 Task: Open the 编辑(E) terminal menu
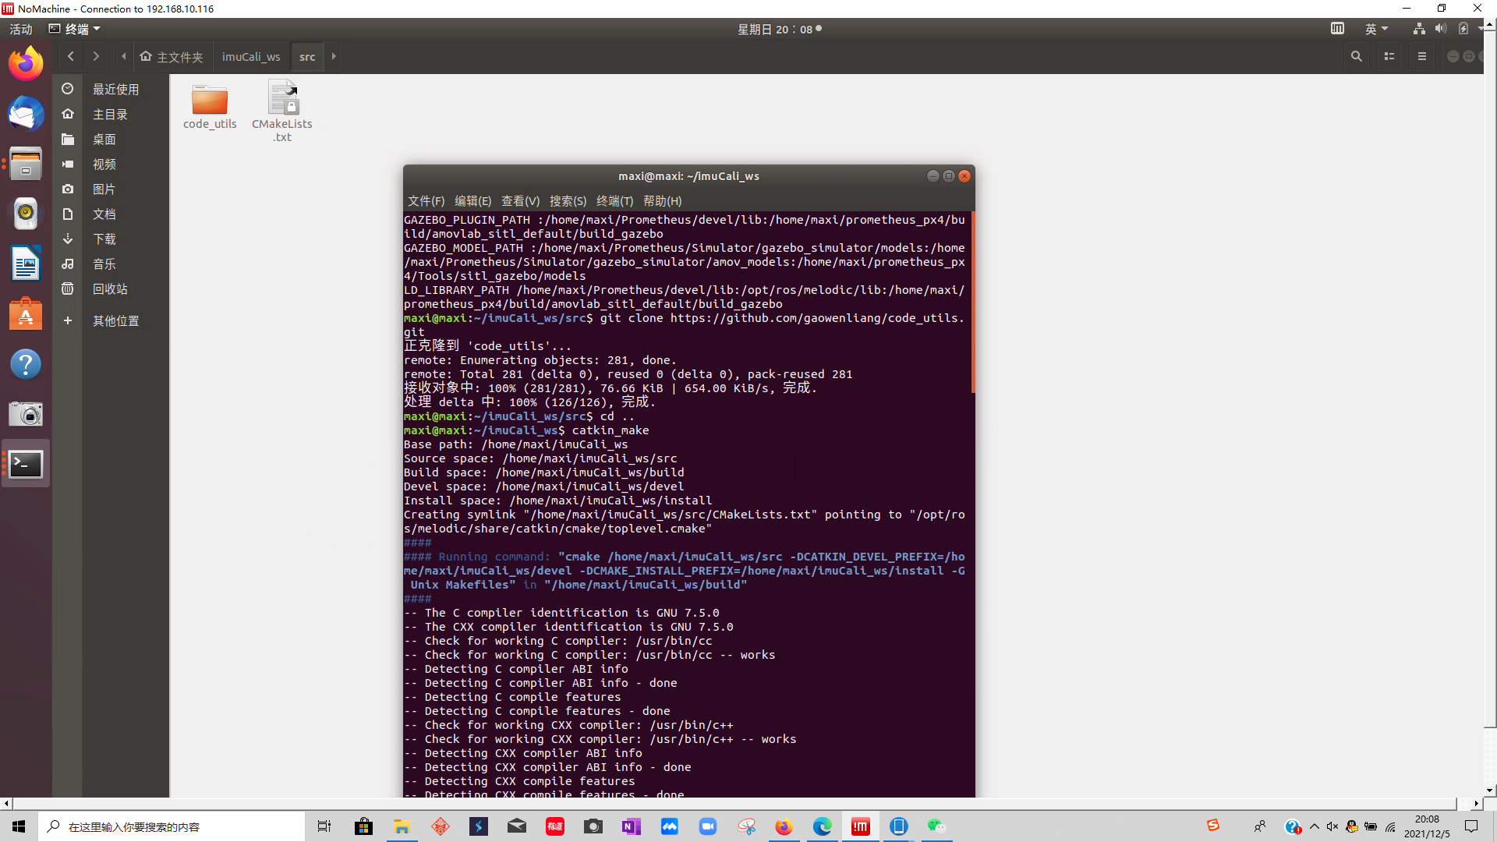(x=472, y=200)
